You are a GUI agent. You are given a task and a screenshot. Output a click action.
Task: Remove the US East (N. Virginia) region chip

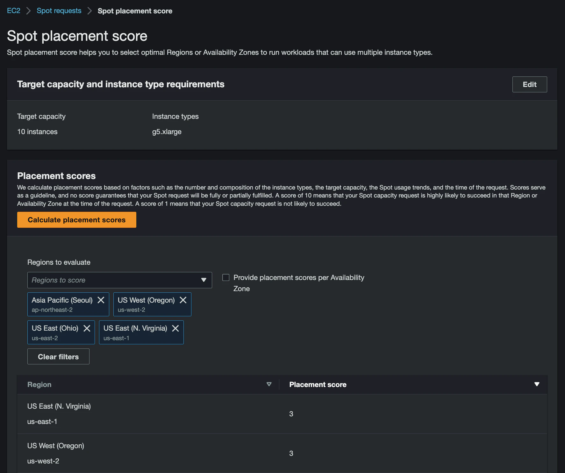[175, 328]
